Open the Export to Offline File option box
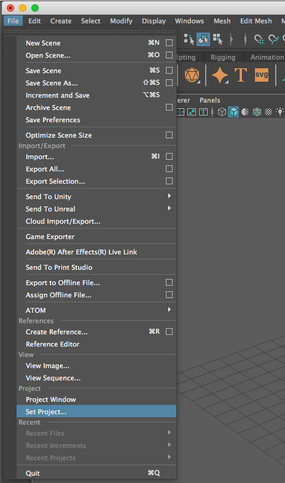This screenshot has height=483, width=285. [169, 283]
